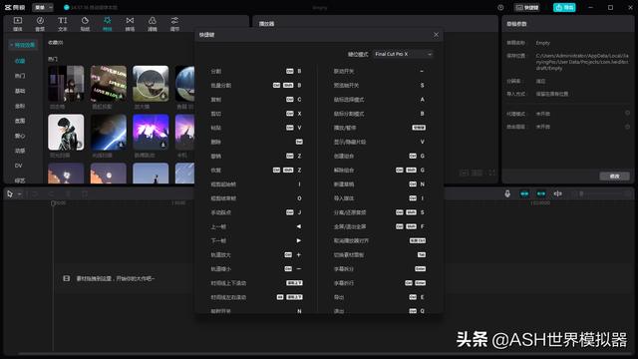This screenshot has width=638, height=359.
Task: Select the DV category in the effects sidebar
Action: 19,166
